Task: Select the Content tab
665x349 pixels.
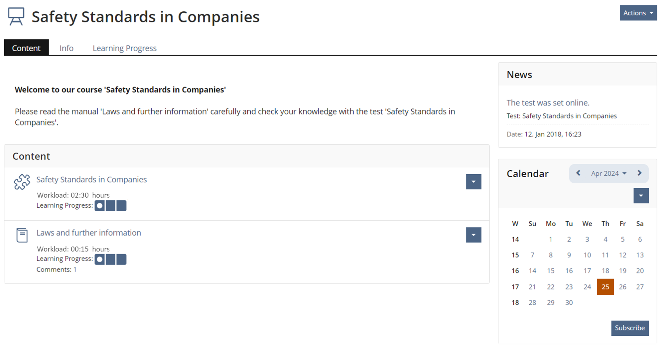Action: (26, 48)
